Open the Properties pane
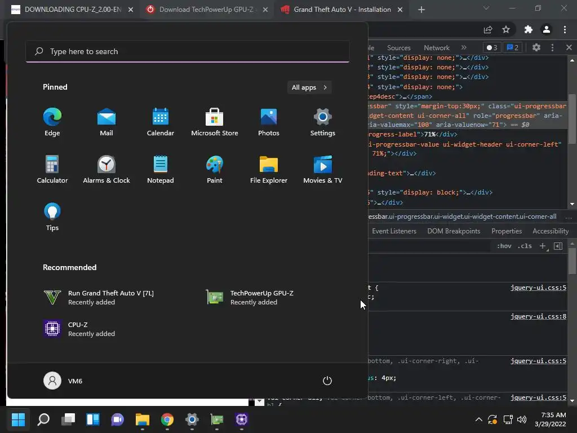The width and height of the screenshot is (577, 433). tap(507, 231)
